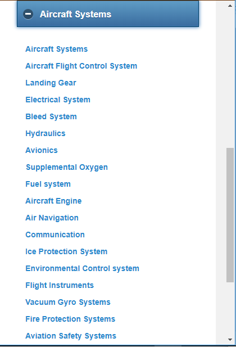Open the Aircraft Engine page

pyautogui.click(x=53, y=201)
